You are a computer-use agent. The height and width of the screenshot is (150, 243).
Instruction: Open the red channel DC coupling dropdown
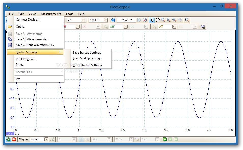[x=91, y=27]
